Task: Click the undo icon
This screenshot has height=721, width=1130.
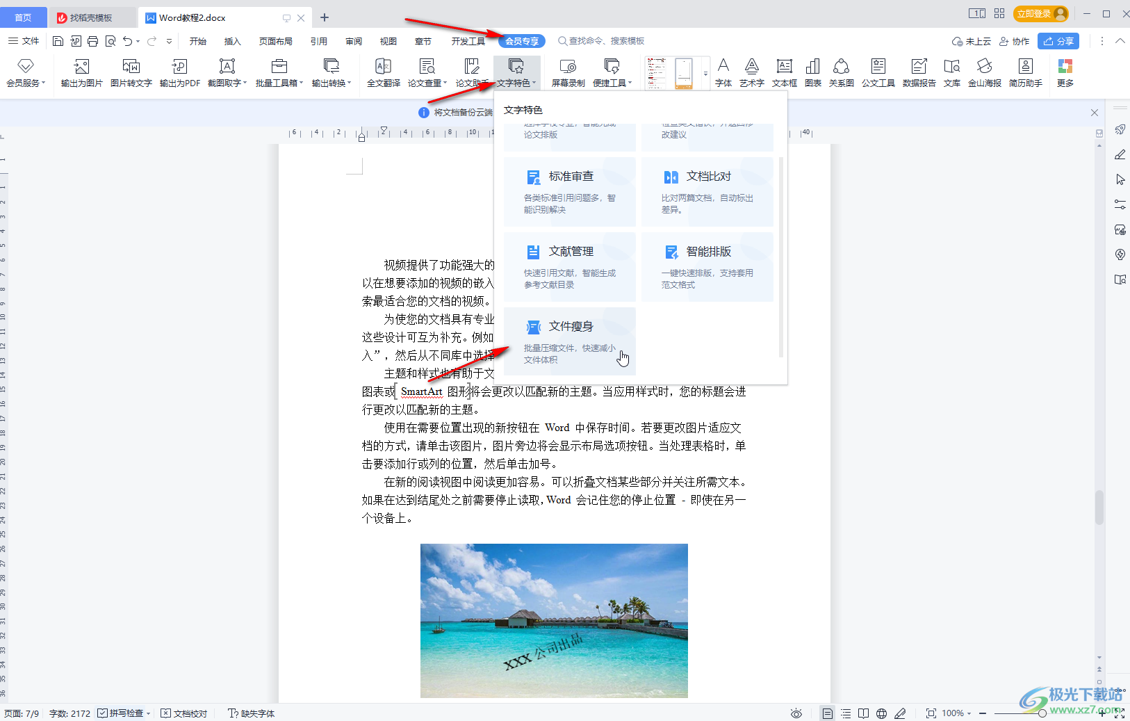Action: click(x=127, y=41)
